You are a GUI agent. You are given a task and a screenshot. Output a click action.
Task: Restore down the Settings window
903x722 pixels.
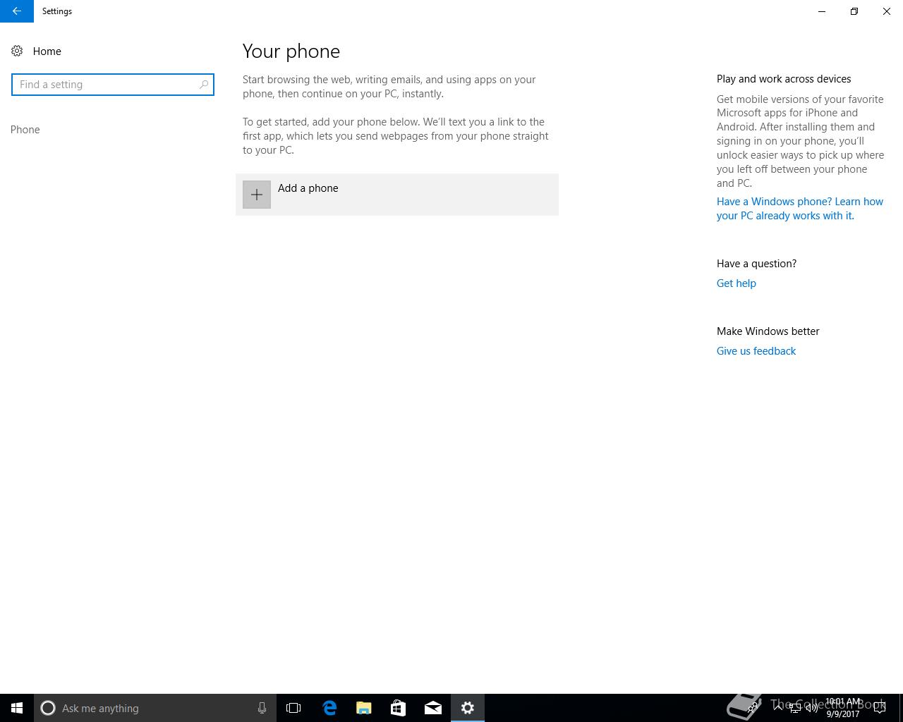pyautogui.click(x=854, y=11)
